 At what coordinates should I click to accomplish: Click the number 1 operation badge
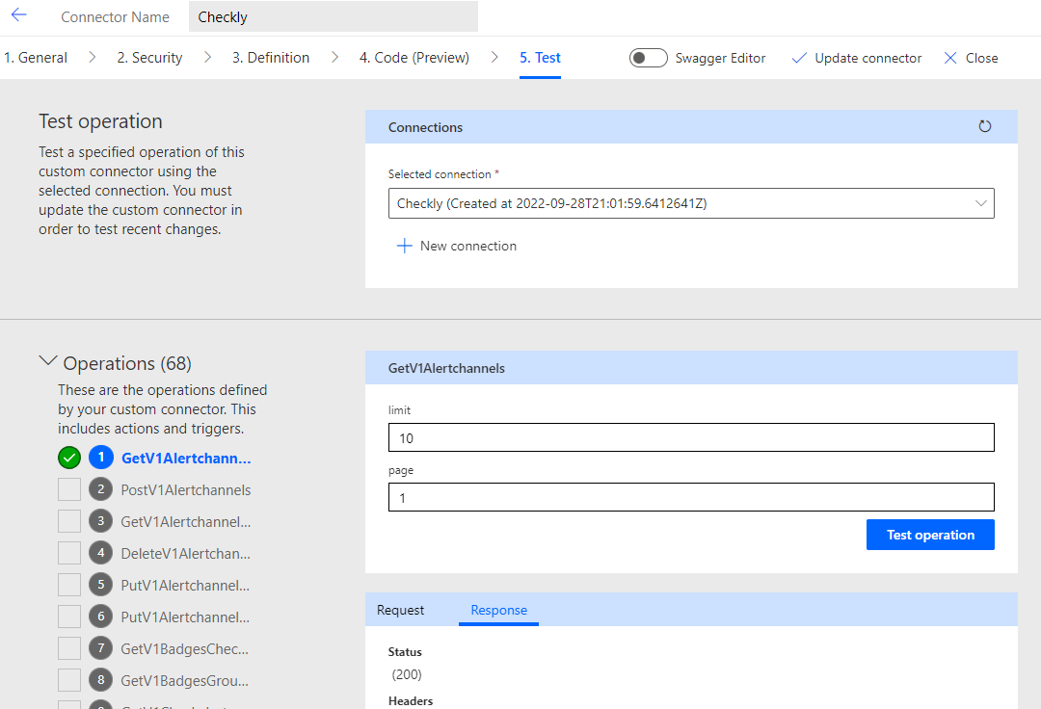pos(101,457)
